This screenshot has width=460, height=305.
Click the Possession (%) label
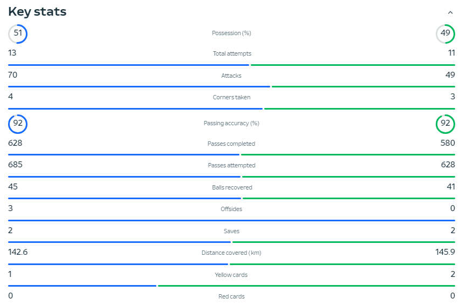231,33
